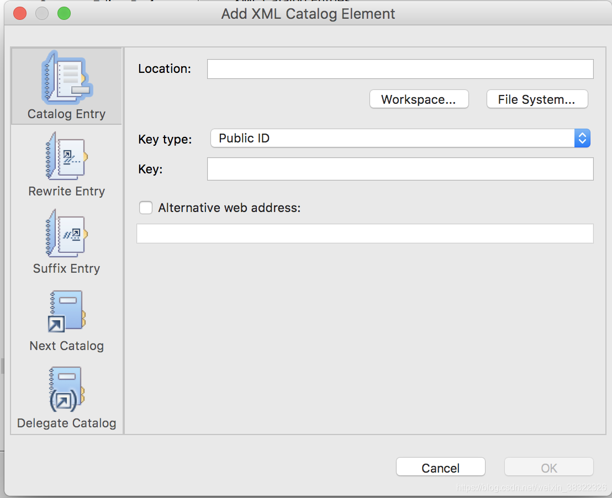
Task: Select the Delegate Catalog icon
Action: click(x=67, y=389)
